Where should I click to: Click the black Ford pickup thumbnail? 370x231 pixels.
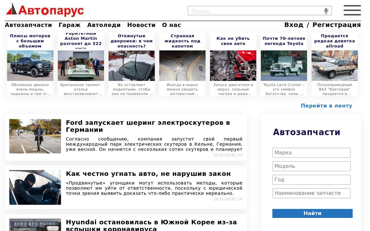click(30, 66)
